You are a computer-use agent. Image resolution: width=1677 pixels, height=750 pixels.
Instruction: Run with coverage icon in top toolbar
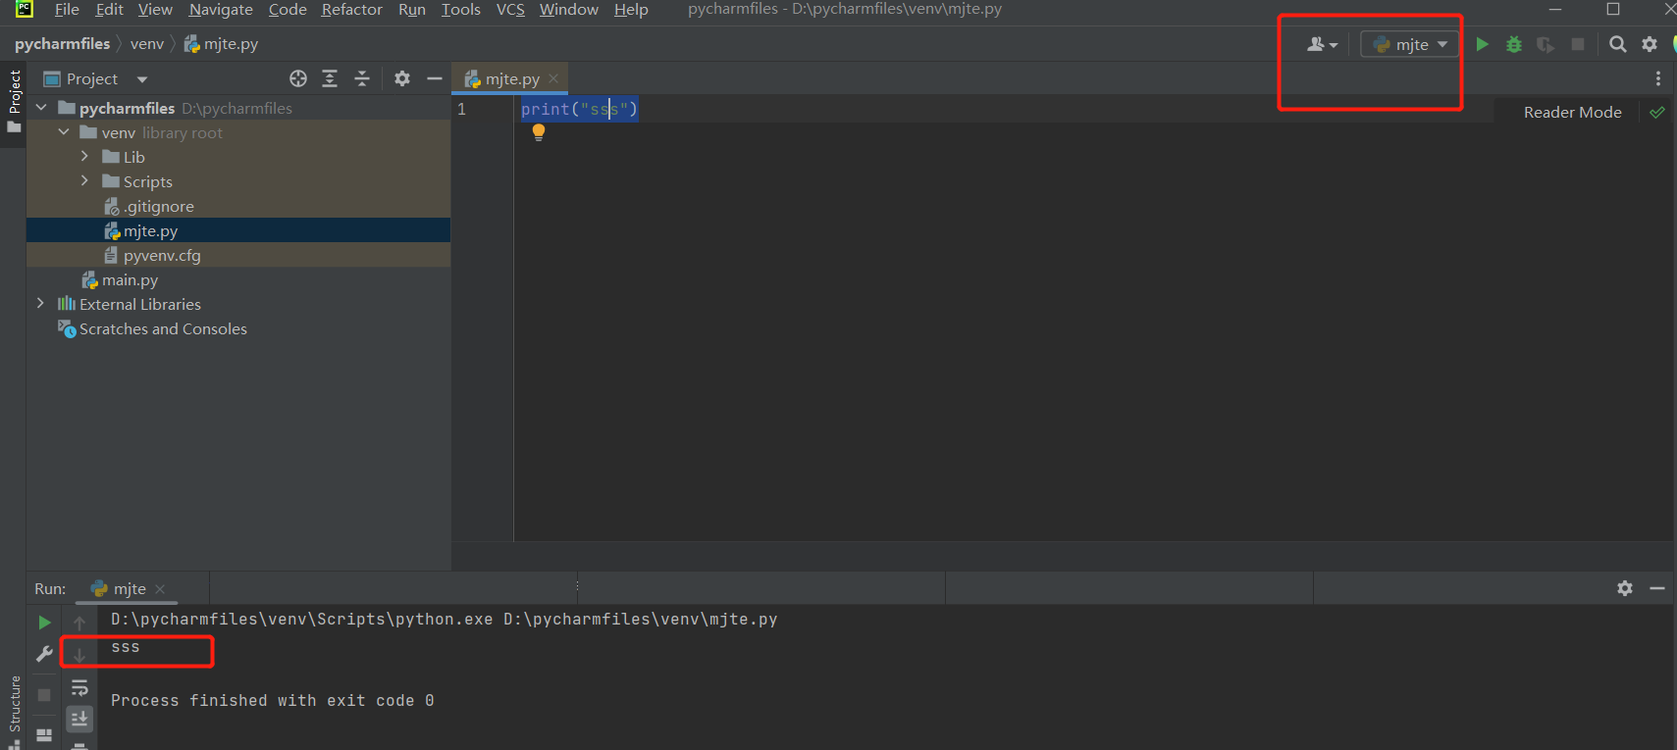(1546, 44)
